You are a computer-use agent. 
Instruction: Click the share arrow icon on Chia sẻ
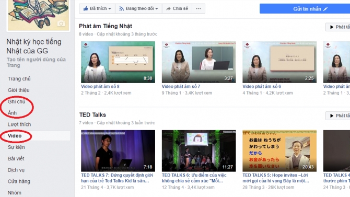[x=169, y=8]
